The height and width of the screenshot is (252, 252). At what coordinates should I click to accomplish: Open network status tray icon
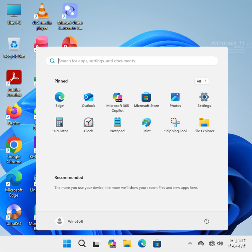pyautogui.click(x=212, y=243)
